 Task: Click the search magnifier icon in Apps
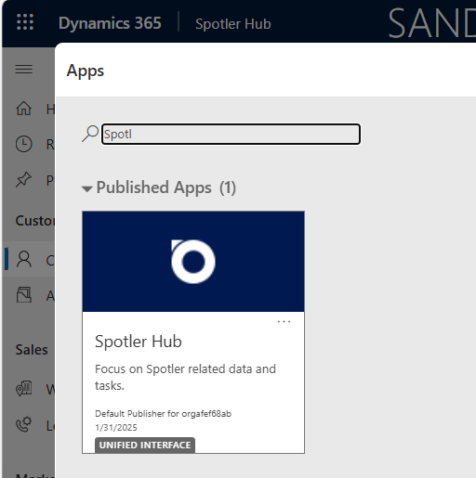(x=90, y=134)
